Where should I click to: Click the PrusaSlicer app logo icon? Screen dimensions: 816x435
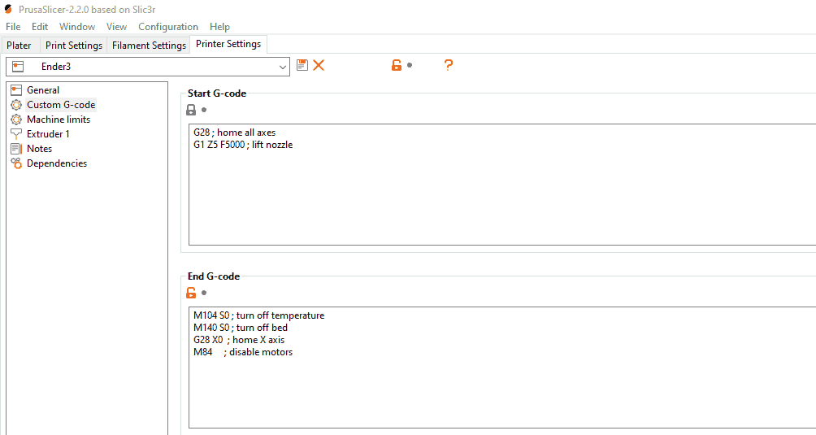tap(8, 10)
